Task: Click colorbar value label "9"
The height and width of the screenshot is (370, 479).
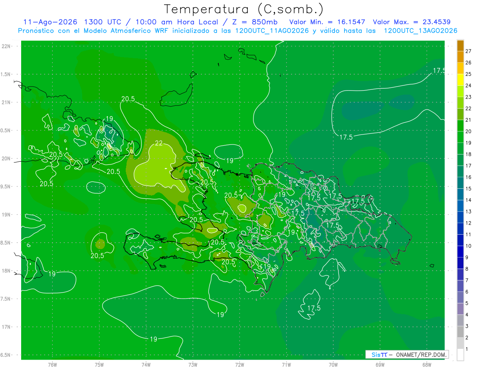Action: point(467,257)
